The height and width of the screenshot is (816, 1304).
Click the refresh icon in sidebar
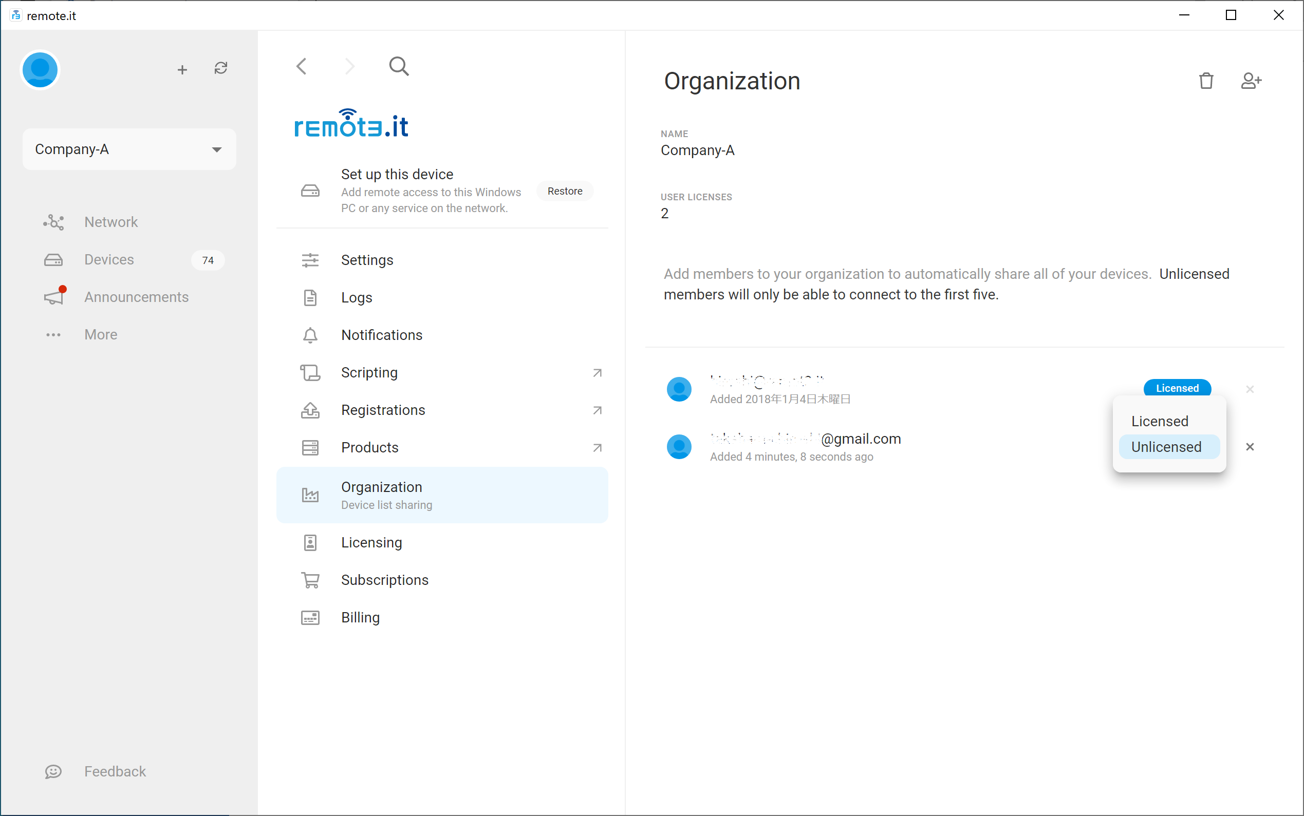[220, 68]
